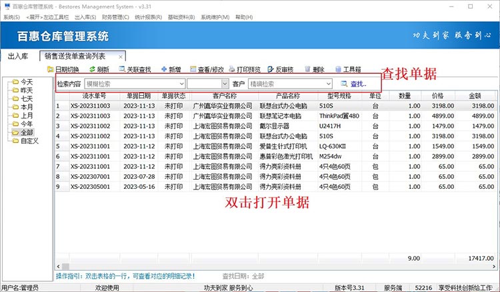
Task: Click the 数量 column header
Action: pyautogui.click(x=405, y=96)
